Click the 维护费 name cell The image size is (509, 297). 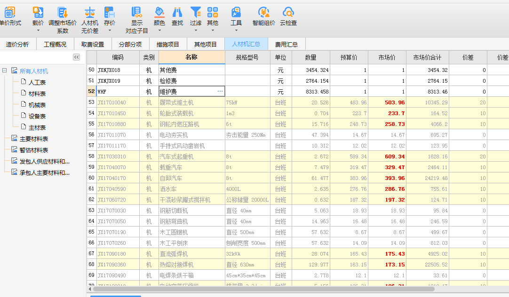191,92
